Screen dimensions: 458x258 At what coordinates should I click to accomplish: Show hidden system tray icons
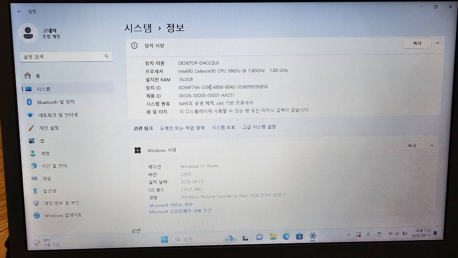pos(348,235)
